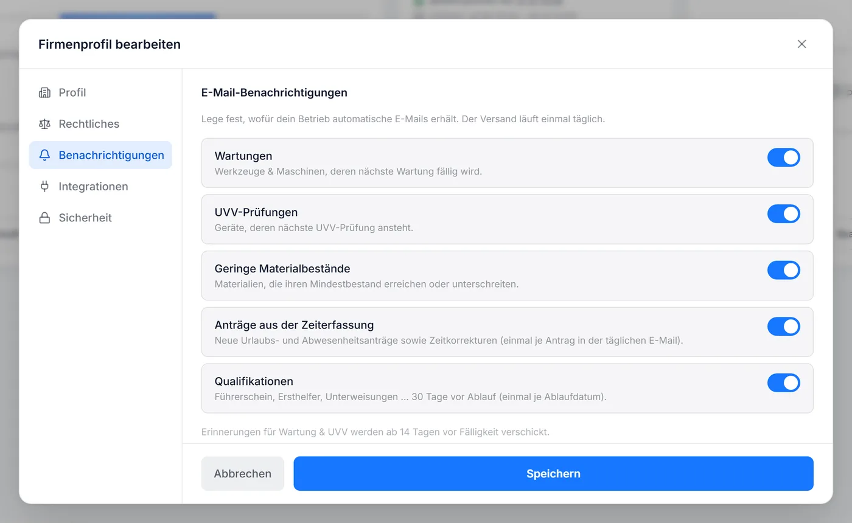Click the Wartungen description text
The height and width of the screenshot is (523, 852).
(x=348, y=171)
